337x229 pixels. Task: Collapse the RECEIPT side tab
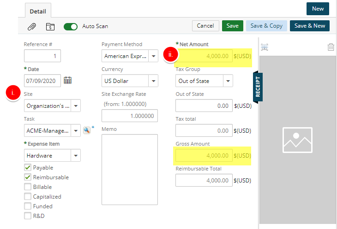(x=258, y=87)
